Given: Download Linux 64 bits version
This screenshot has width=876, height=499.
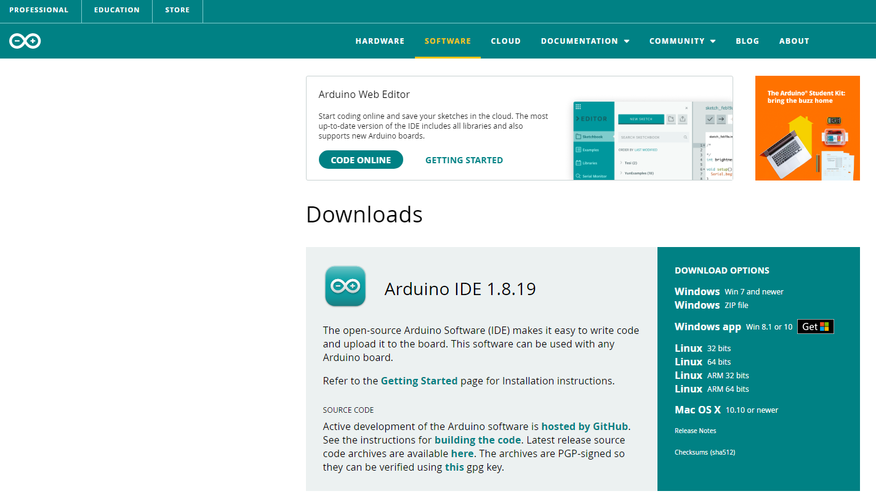Looking at the screenshot, I should pyautogui.click(x=702, y=362).
